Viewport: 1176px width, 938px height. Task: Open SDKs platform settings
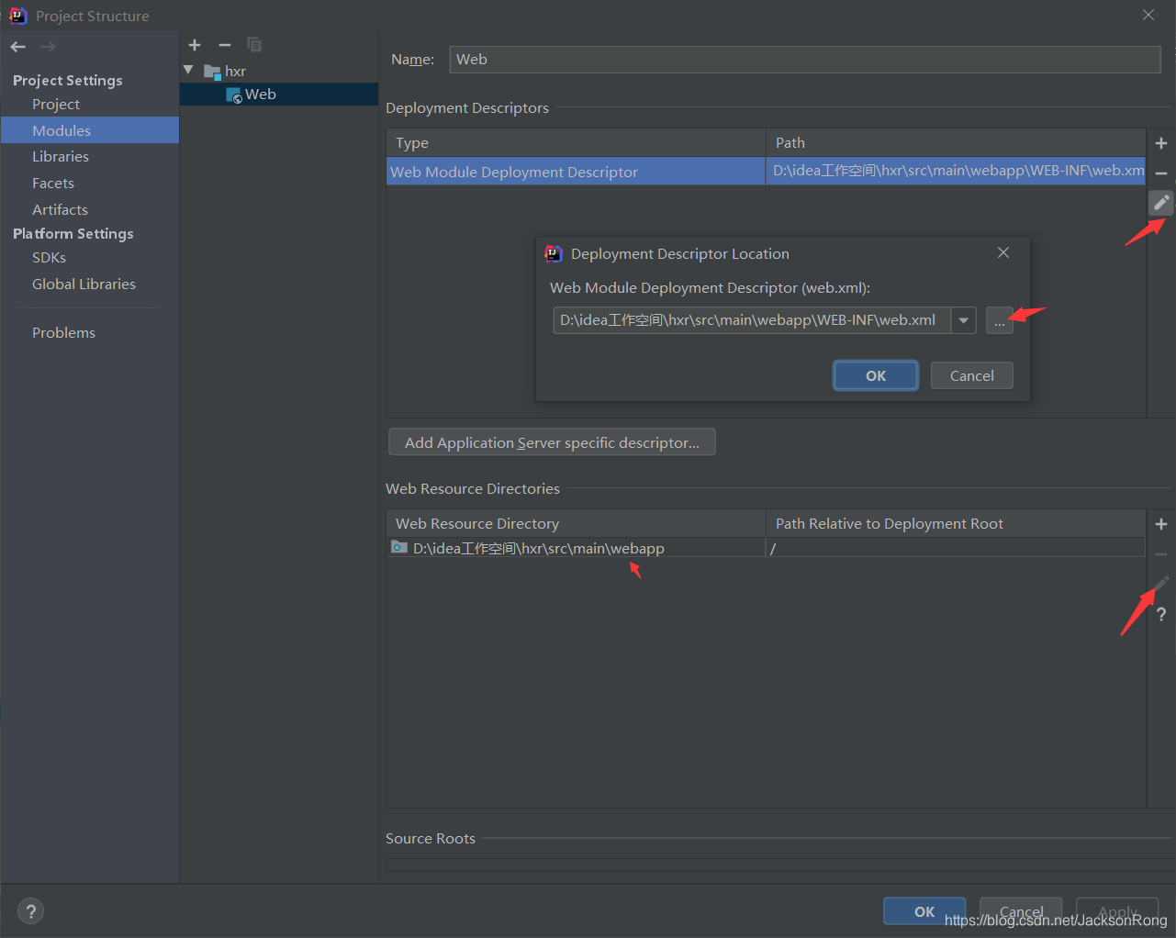(49, 258)
